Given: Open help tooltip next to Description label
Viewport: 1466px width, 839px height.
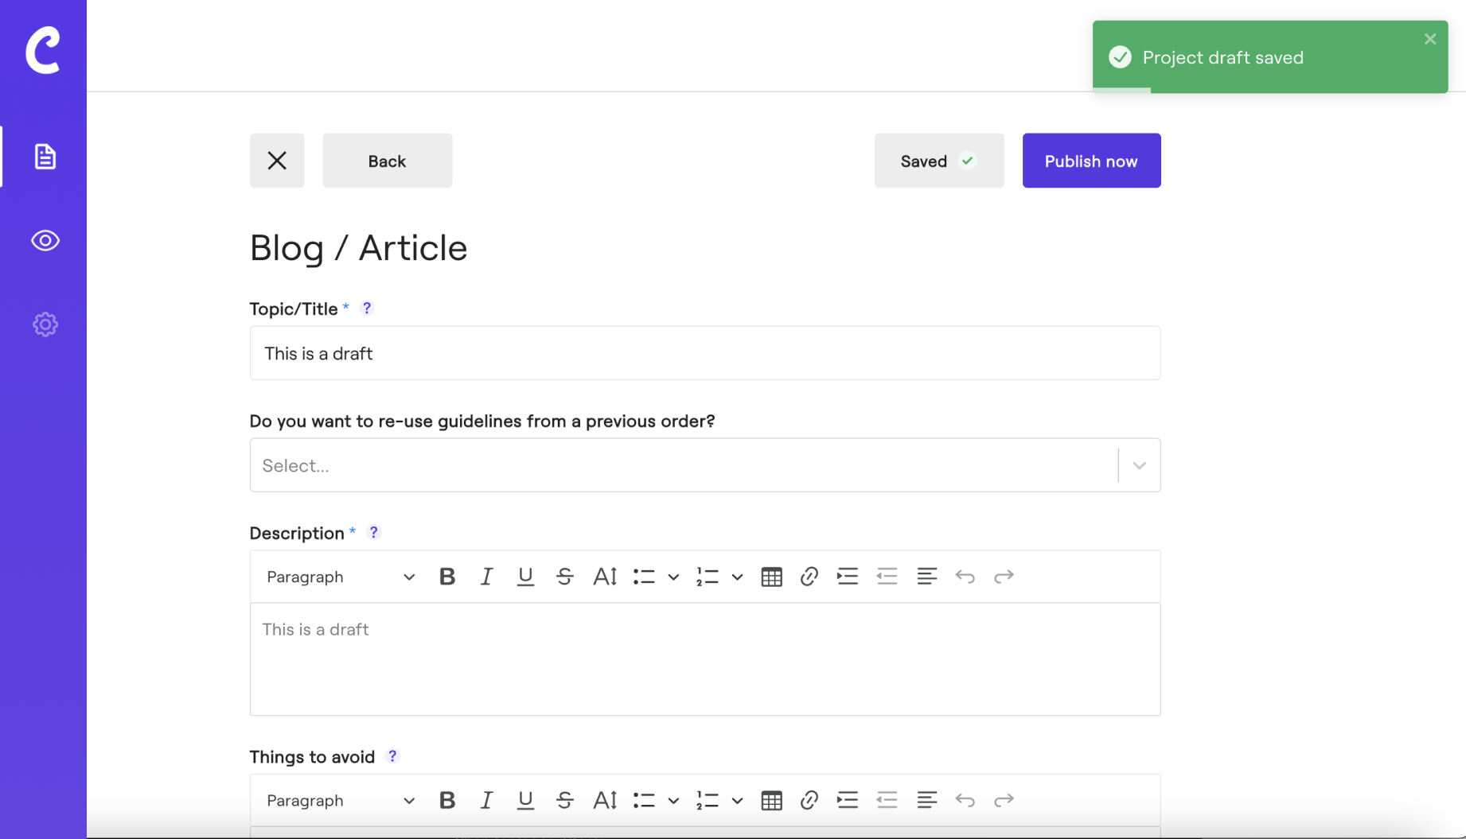Looking at the screenshot, I should pos(373,532).
